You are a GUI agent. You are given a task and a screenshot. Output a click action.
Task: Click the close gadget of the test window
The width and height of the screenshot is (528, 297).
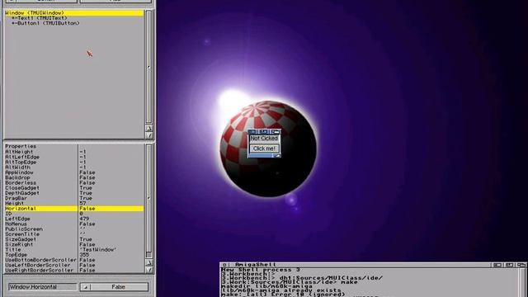point(252,132)
